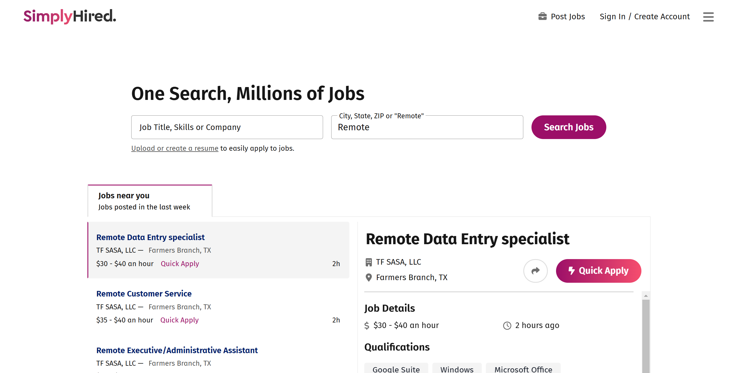Select the Microsoft Office qualification tag
The image size is (737, 373).
click(x=523, y=369)
